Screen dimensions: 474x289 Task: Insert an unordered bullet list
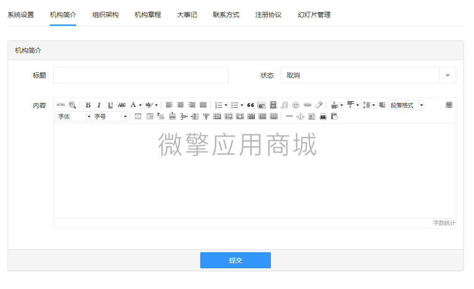[235, 105]
